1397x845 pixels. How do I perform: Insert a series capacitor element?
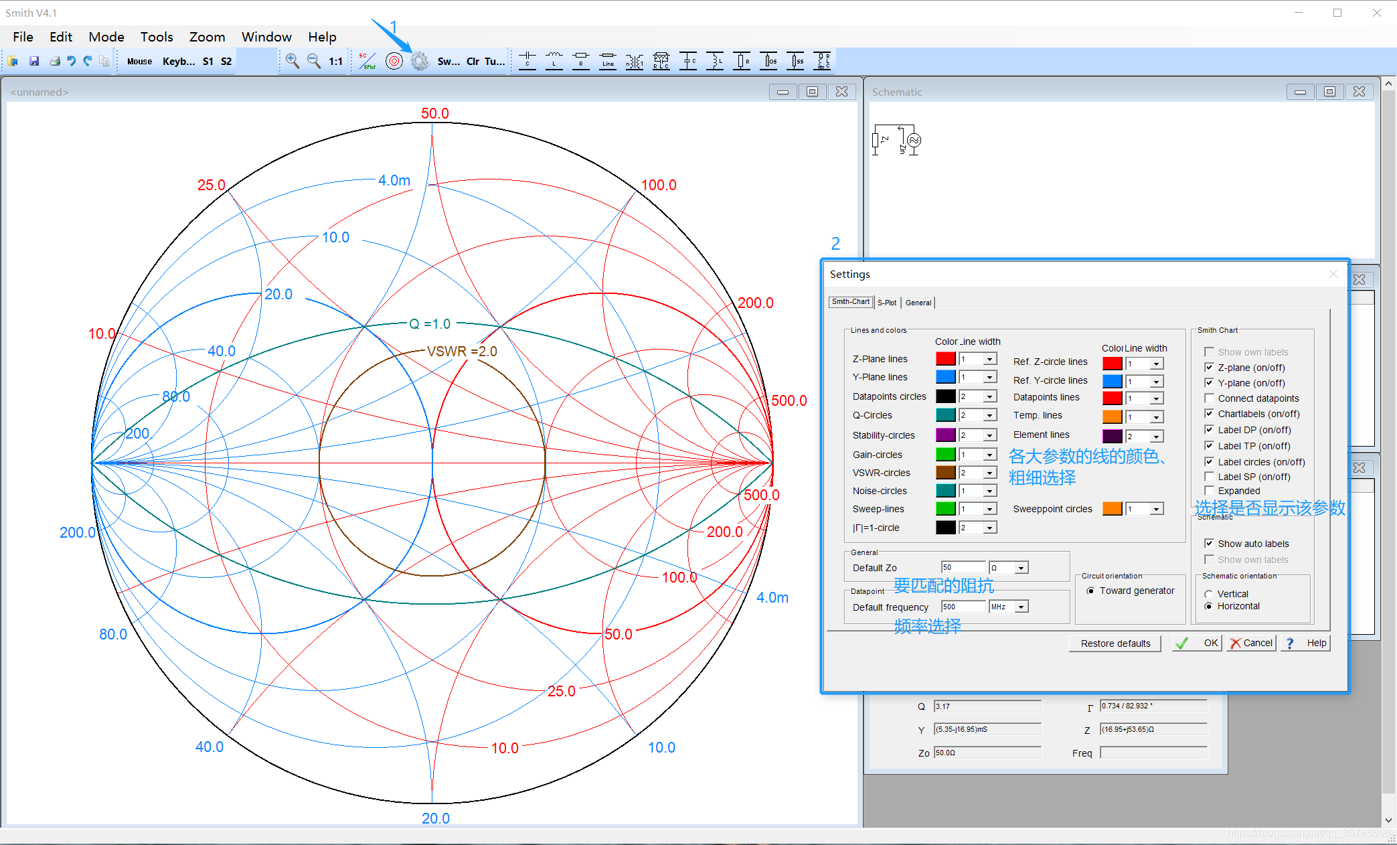pos(527,61)
